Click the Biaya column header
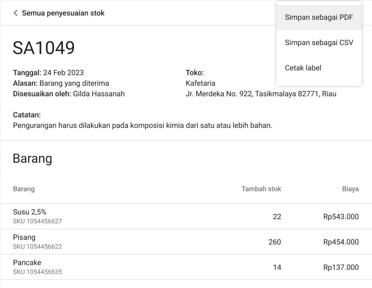This screenshot has height=288, width=372. click(x=350, y=189)
